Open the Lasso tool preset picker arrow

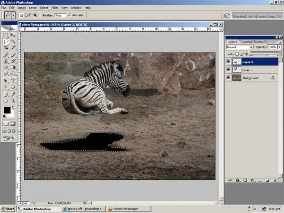pos(13,16)
